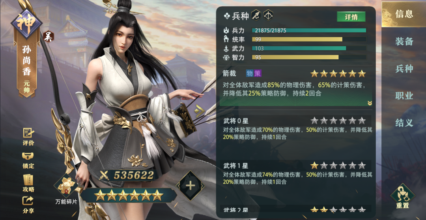
Task: Select the bow troop type icon beside 兵种
Action: tap(269, 15)
